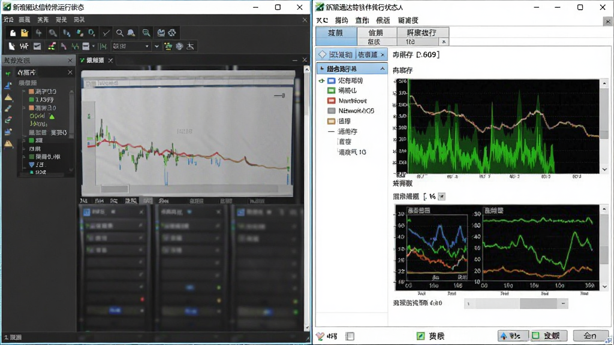Select the teal circle icon in the toolbar
The width and height of the screenshot is (614, 345).
[92, 34]
